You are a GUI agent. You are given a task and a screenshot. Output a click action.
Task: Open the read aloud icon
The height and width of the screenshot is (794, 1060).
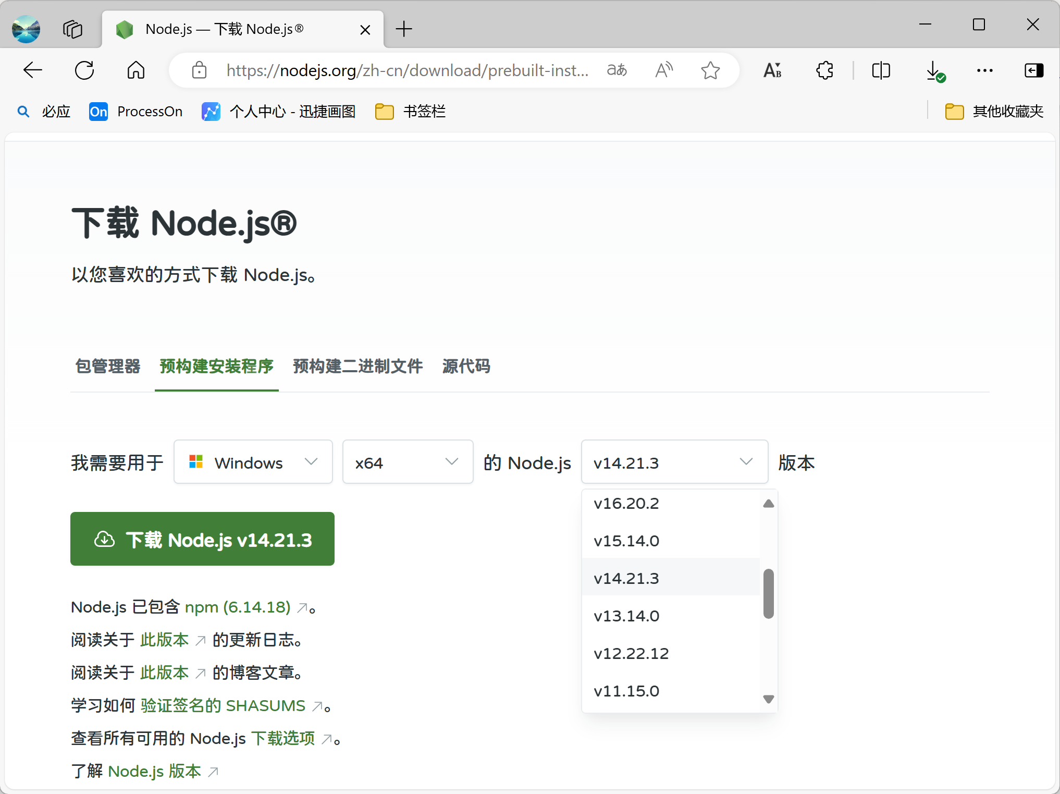(663, 70)
